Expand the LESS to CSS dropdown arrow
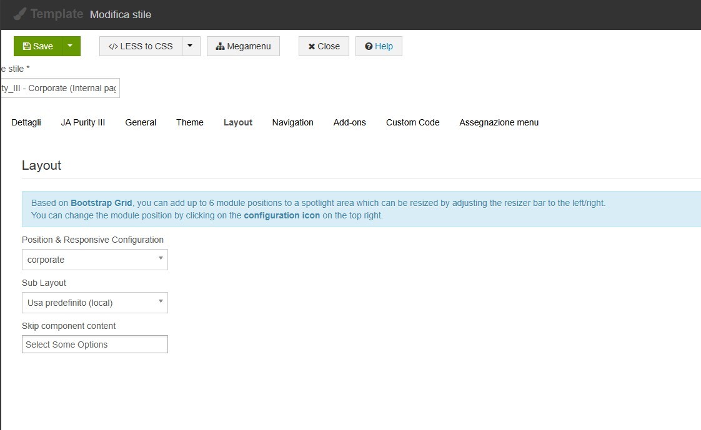Image resolution: width=701 pixels, height=430 pixels. point(191,46)
